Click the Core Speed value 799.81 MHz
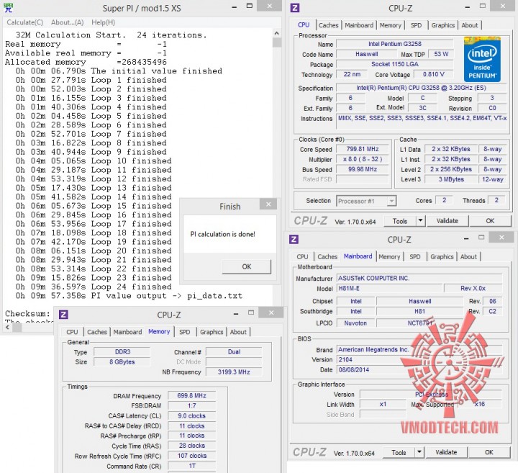The height and width of the screenshot is (473, 518). [x=363, y=149]
